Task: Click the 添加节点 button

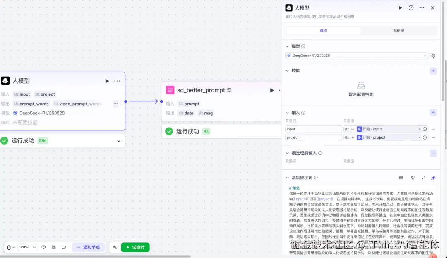Action: point(89,248)
